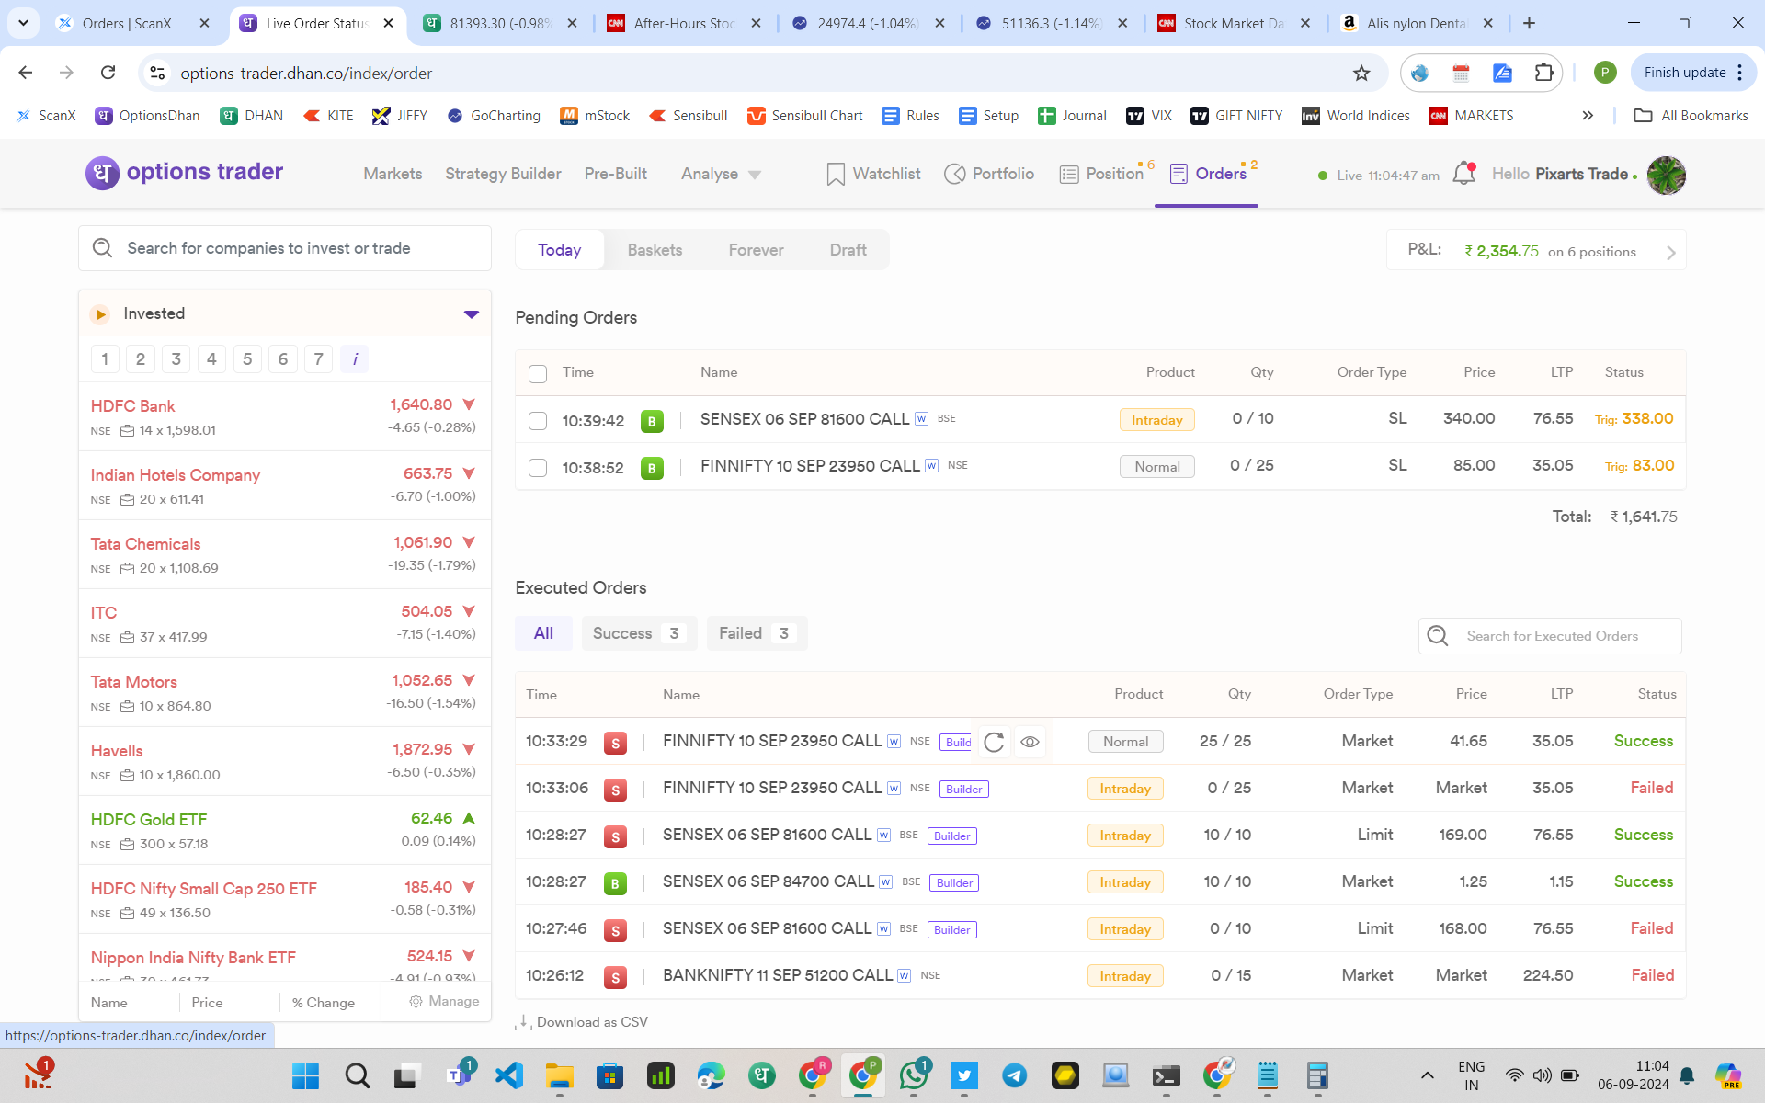Filter executed orders by Failed
Viewport: 1765px width, 1103px height.
pyautogui.click(x=757, y=633)
